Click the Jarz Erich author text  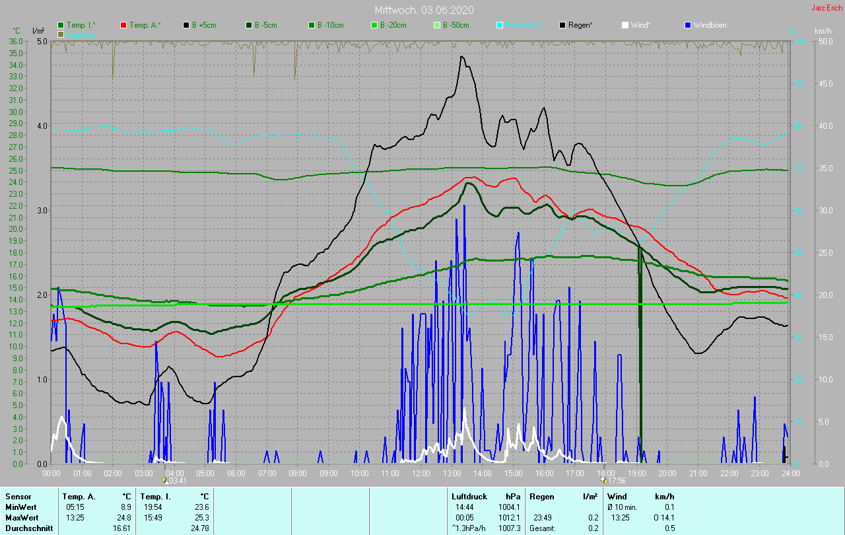tap(826, 8)
